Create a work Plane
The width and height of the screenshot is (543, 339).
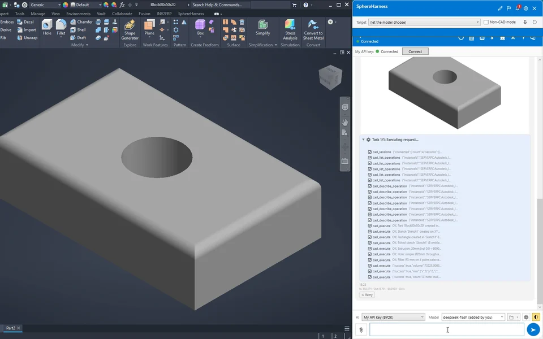[x=149, y=27]
